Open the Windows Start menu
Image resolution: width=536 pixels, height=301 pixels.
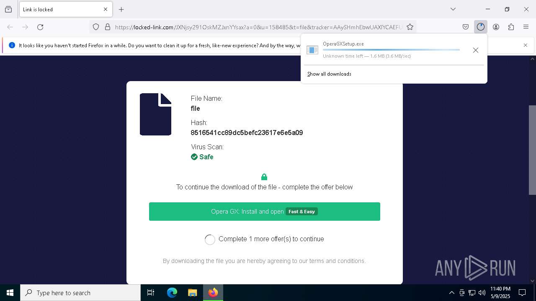click(10, 293)
